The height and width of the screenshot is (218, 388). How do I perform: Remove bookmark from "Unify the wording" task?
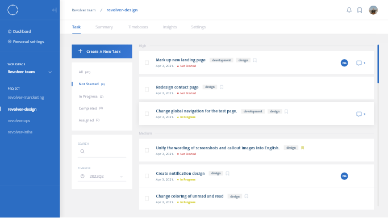[302, 148]
